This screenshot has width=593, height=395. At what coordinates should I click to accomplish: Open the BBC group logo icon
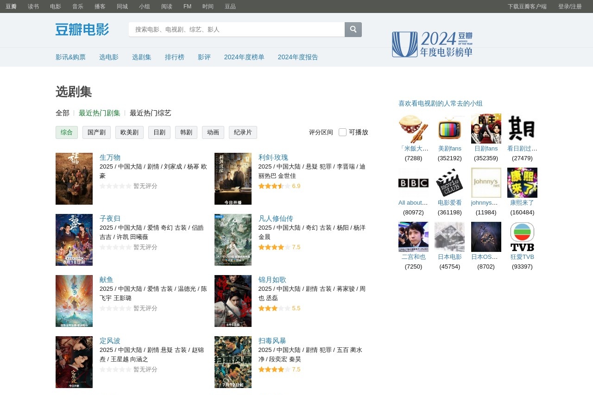[413, 183]
